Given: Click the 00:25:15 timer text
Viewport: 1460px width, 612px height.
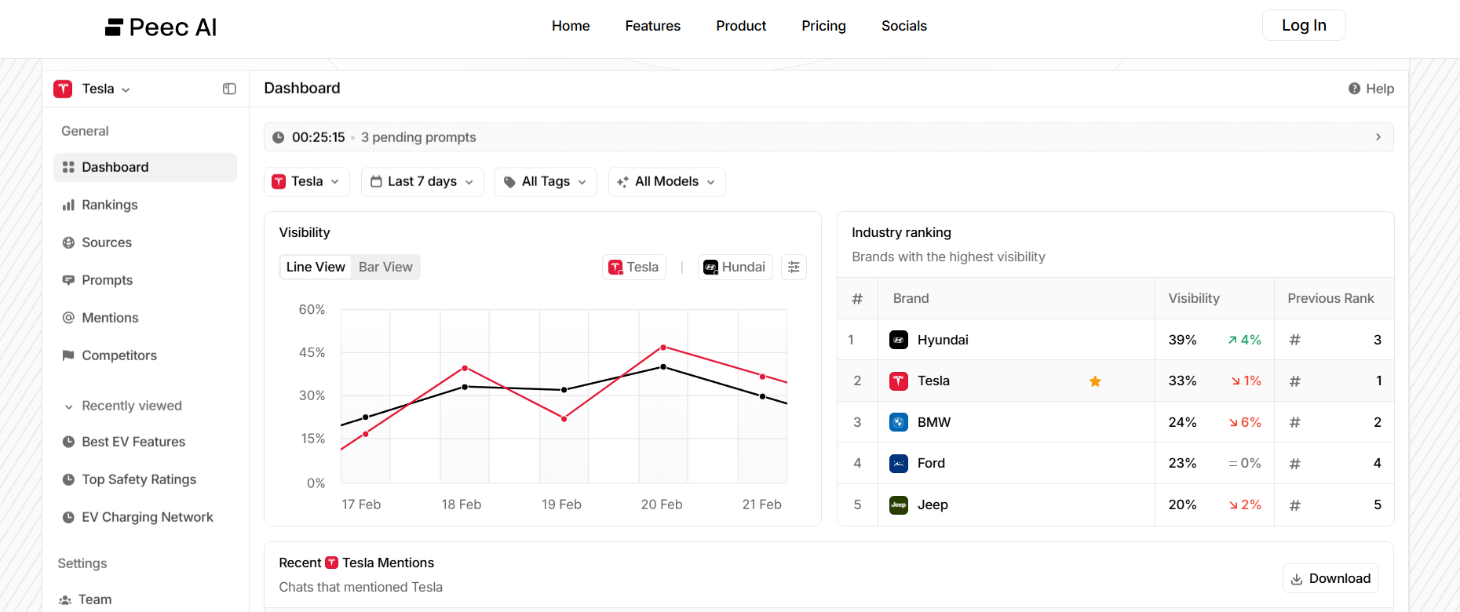Looking at the screenshot, I should pos(319,137).
